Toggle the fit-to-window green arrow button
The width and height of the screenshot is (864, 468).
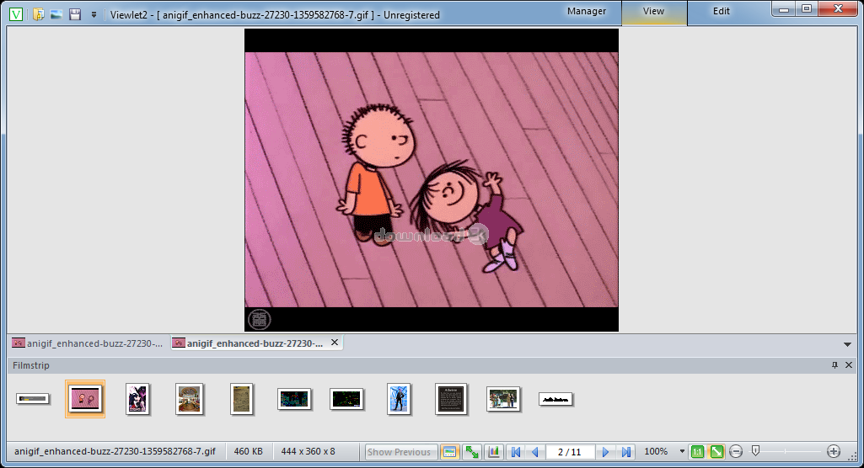[716, 451]
